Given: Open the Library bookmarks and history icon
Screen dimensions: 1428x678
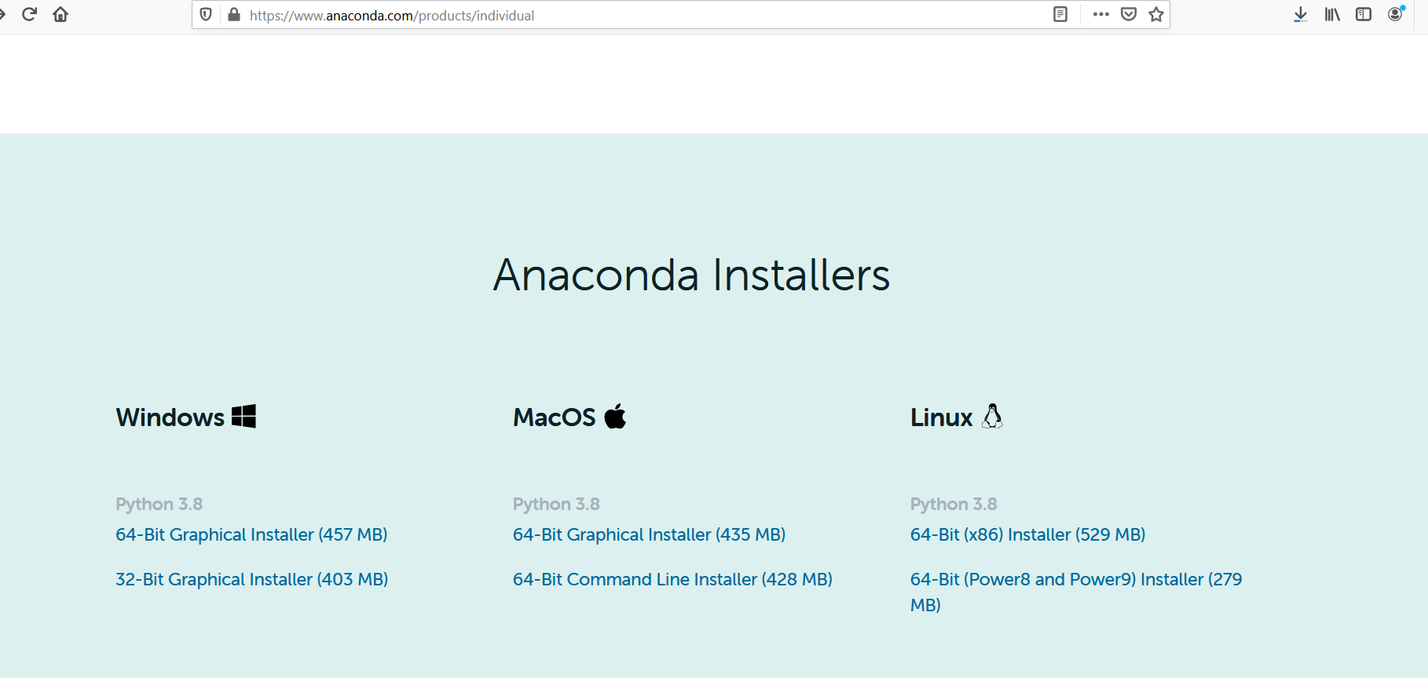Looking at the screenshot, I should 1332,14.
